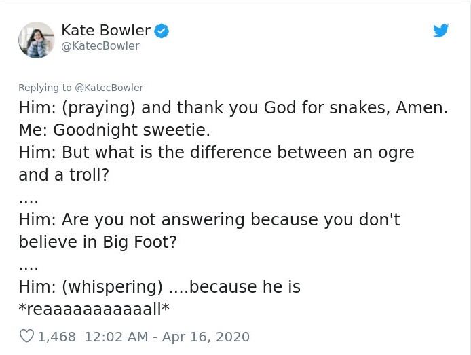
Task: Click the dots line after the troll question
Action: [29, 200]
